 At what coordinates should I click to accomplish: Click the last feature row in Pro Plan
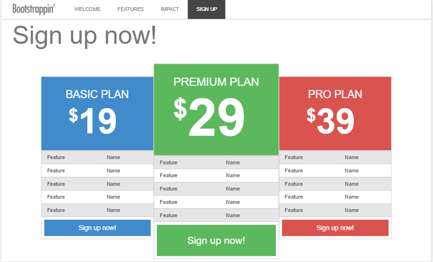pyautogui.click(x=335, y=210)
